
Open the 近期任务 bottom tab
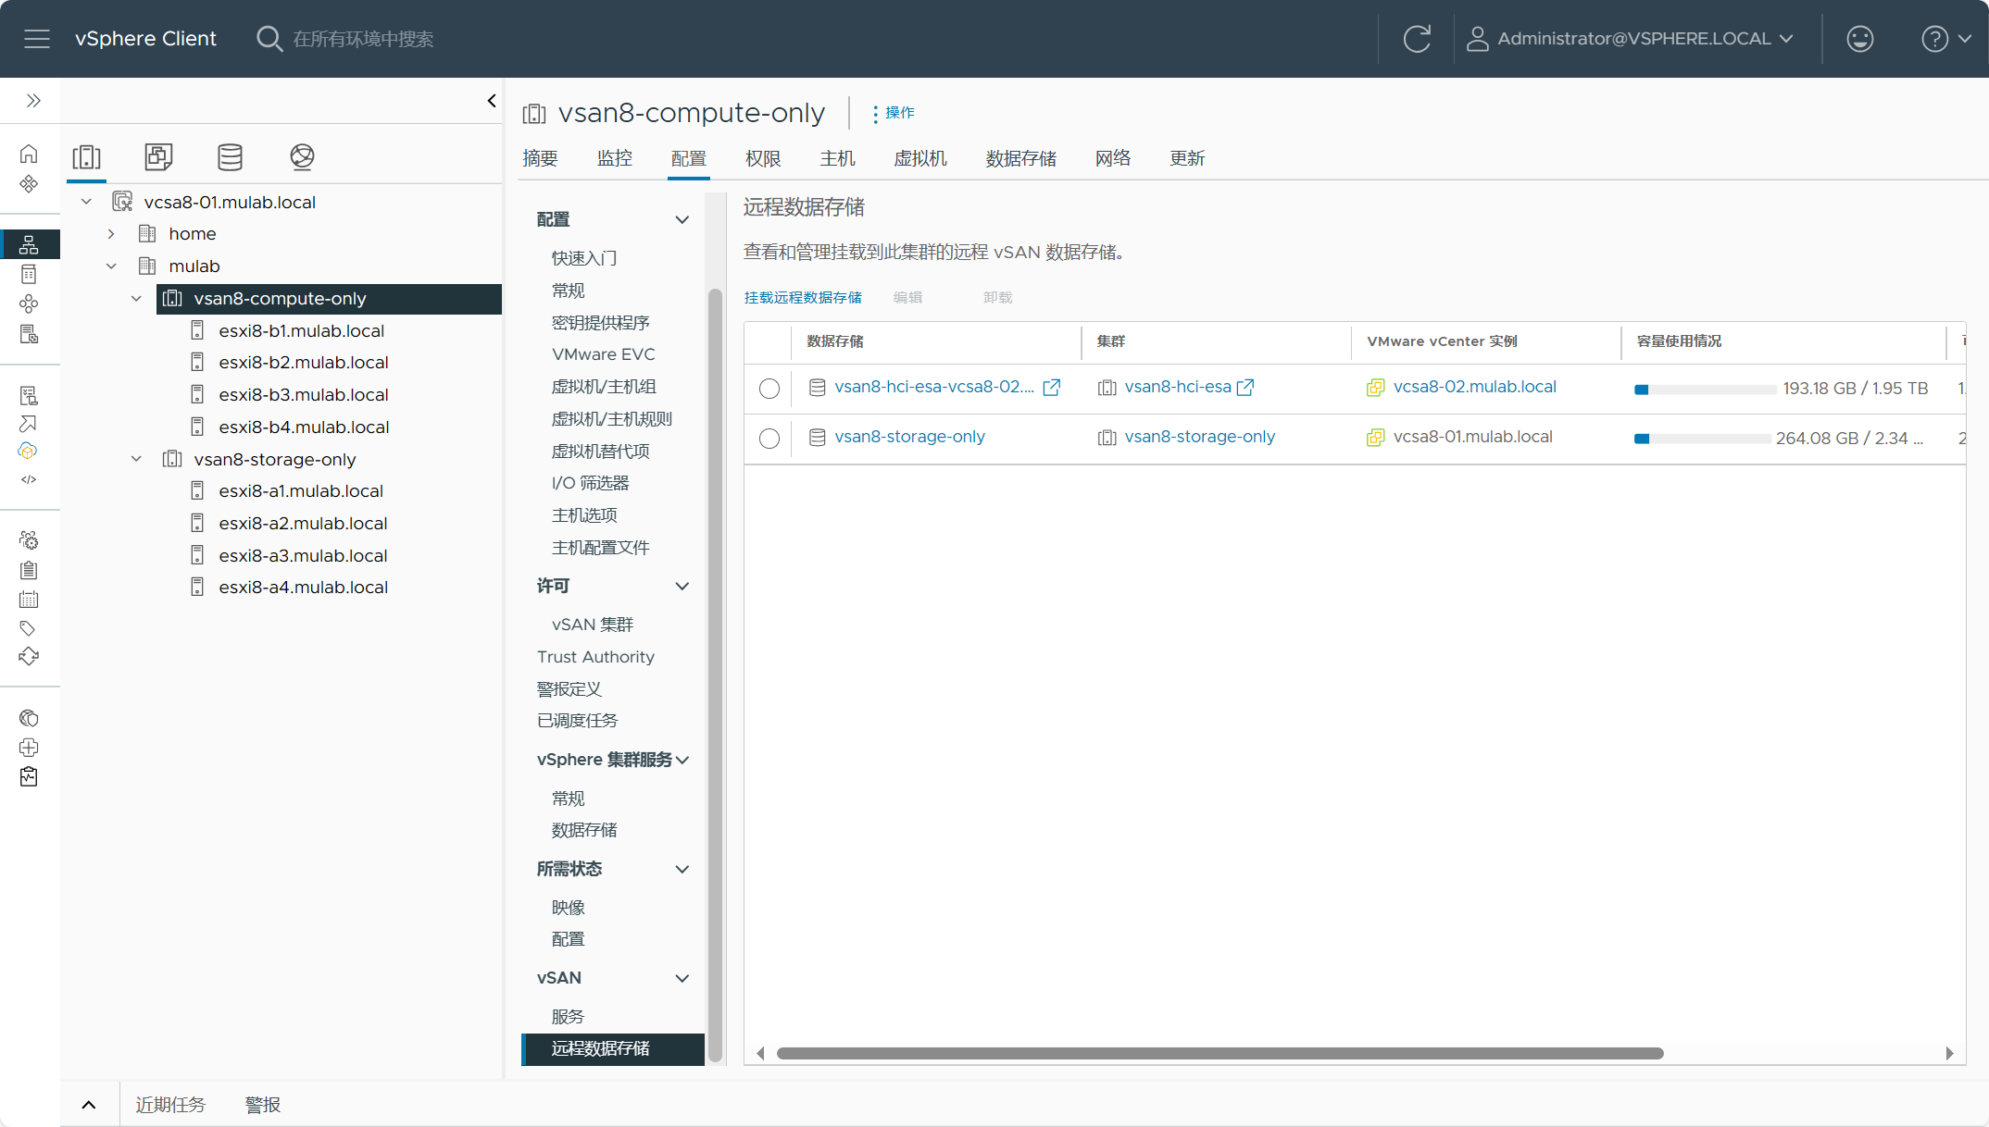[170, 1105]
